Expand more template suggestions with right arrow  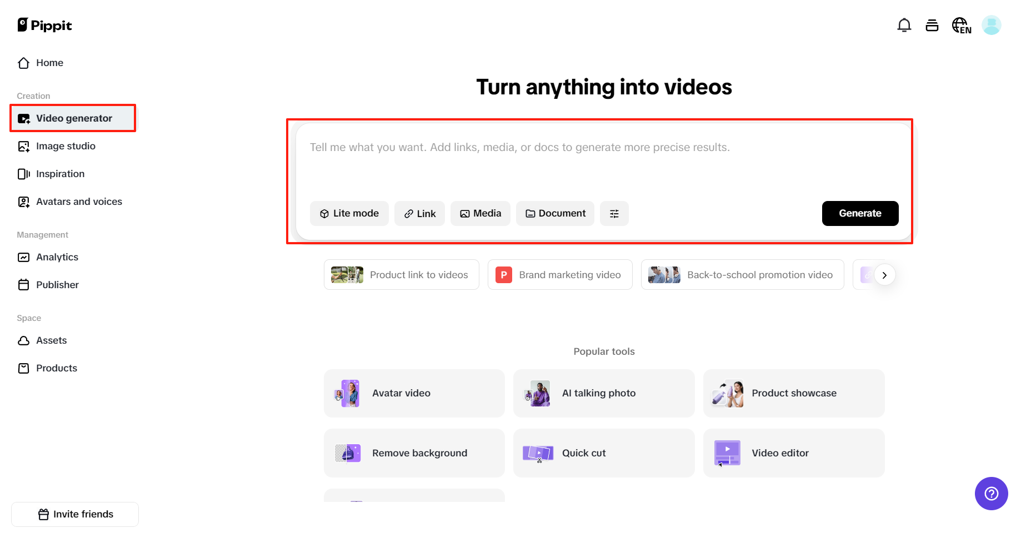coord(884,274)
